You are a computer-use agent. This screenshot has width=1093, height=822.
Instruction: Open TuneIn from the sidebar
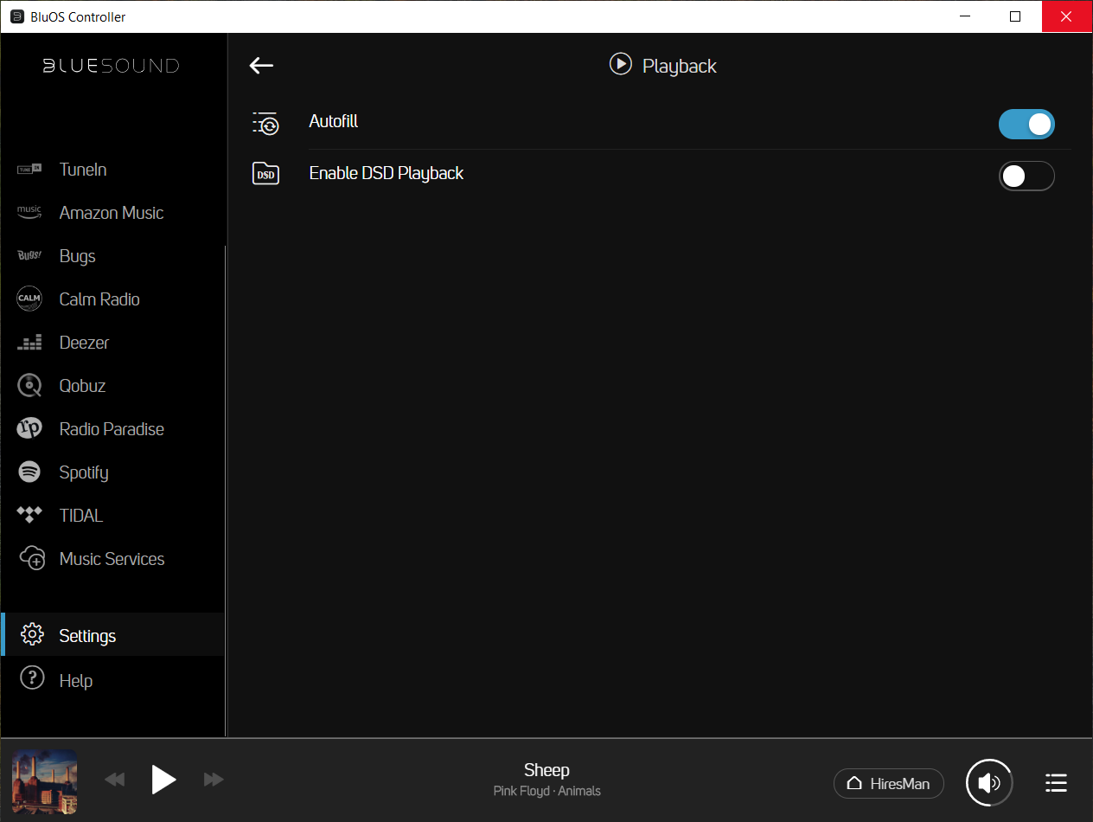(83, 170)
